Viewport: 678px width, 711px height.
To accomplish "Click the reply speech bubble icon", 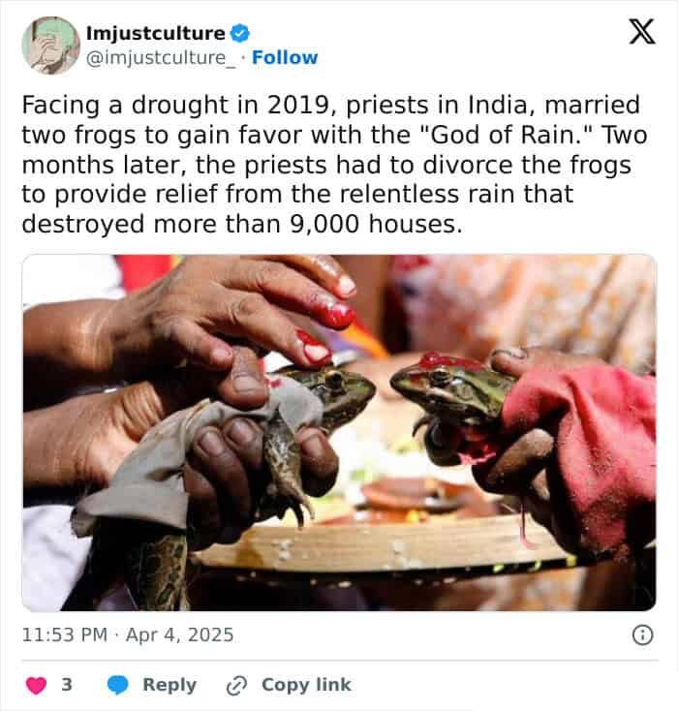I will pyautogui.click(x=118, y=685).
